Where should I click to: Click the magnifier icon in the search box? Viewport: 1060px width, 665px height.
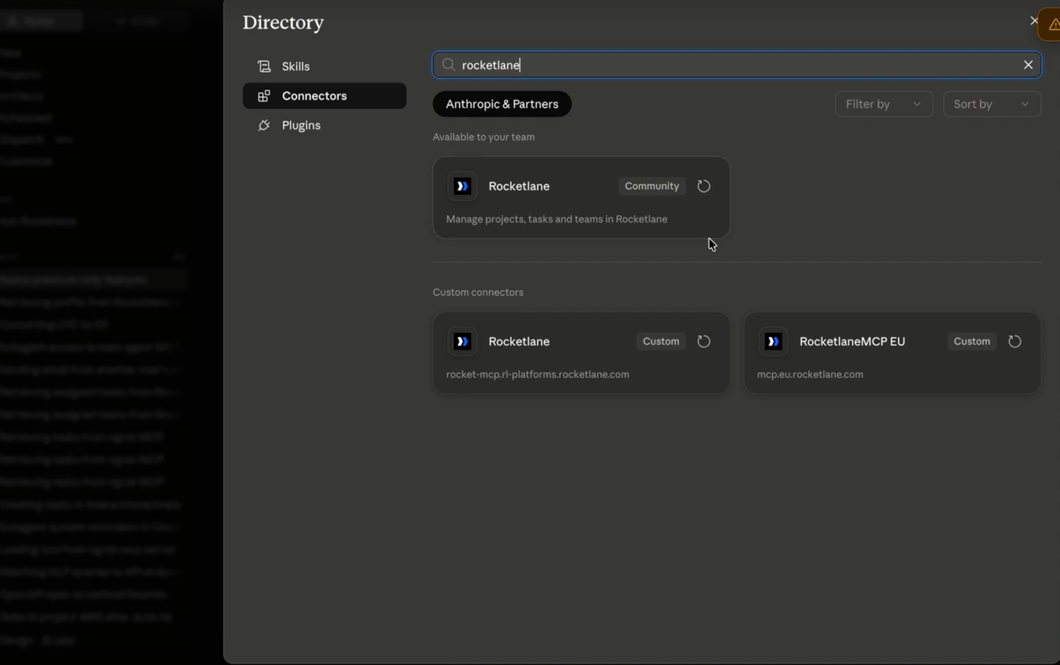pyautogui.click(x=449, y=65)
